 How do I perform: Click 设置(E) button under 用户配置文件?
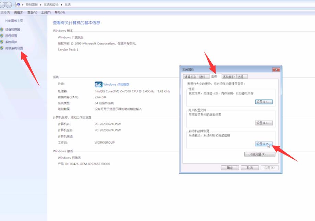coord(264,123)
